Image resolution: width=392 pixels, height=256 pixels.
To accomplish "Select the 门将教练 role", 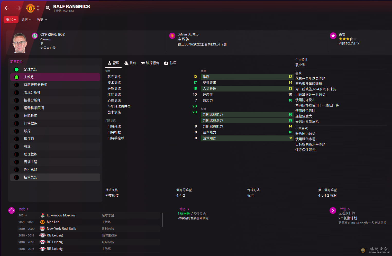I will [55, 123].
